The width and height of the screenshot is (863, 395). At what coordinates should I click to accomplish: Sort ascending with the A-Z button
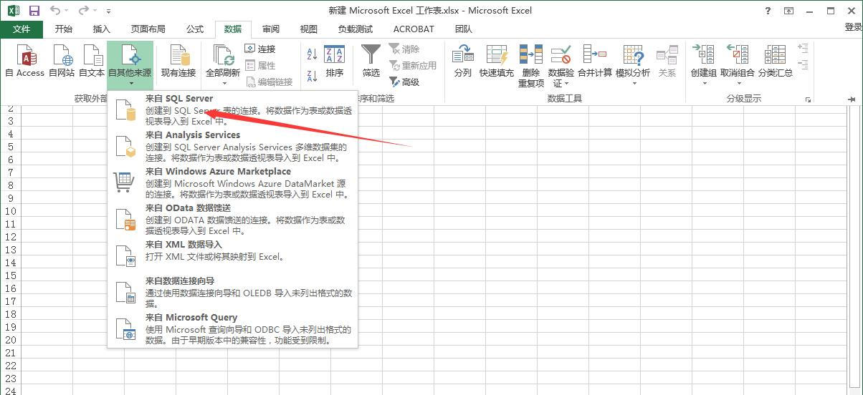coord(312,54)
